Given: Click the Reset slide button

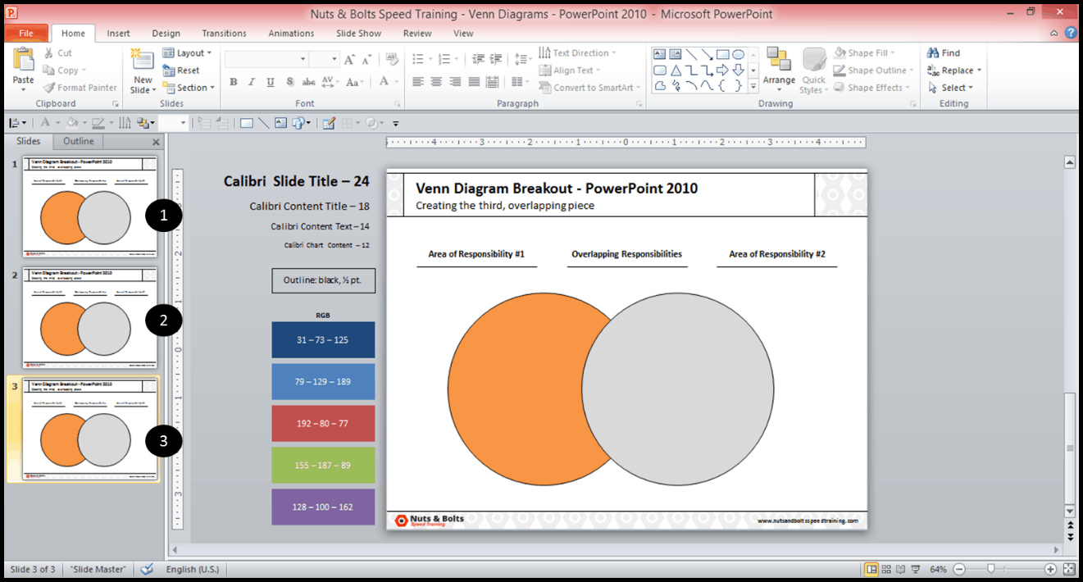Looking at the screenshot, I should [x=182, y=70].
